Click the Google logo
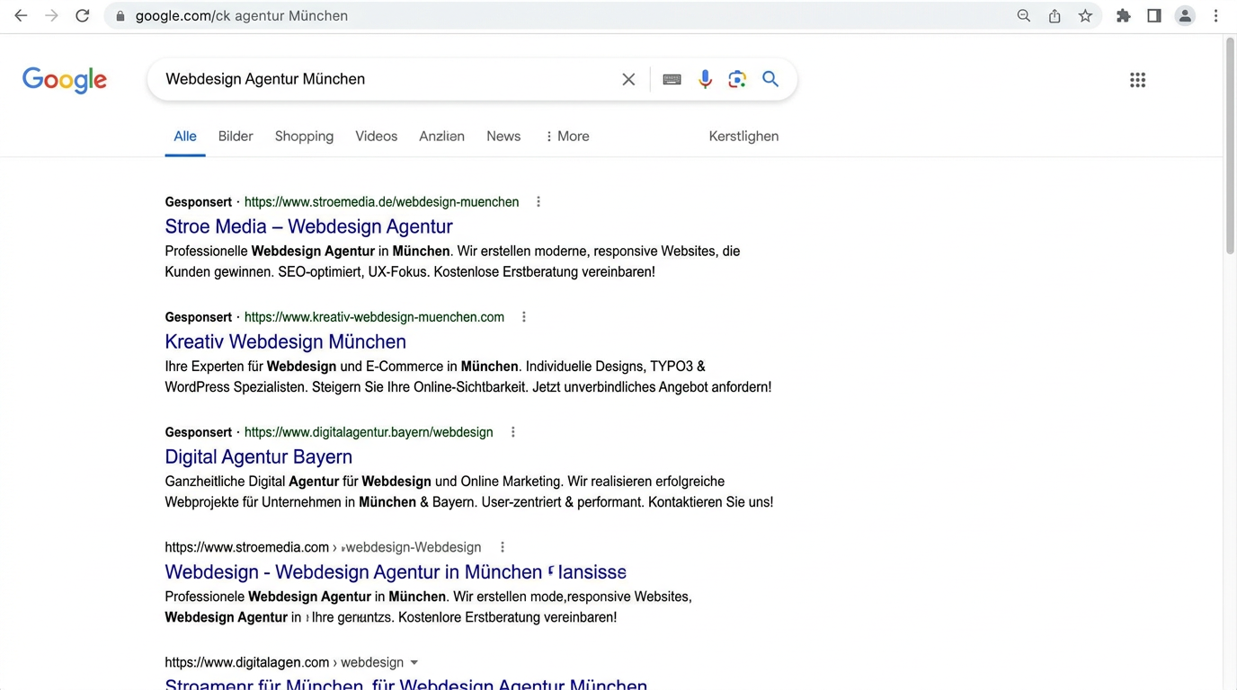The image size is (1237, 690). click(x=65, y=80)
